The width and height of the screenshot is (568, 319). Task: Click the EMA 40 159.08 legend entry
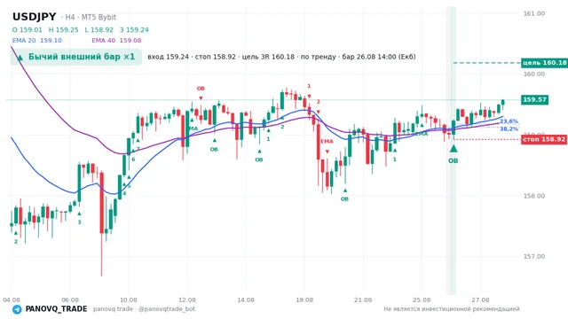pyautogui.click(x=116, y=41)
